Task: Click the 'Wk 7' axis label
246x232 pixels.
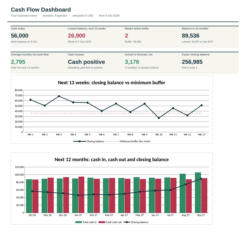Action: coord(116,135)
